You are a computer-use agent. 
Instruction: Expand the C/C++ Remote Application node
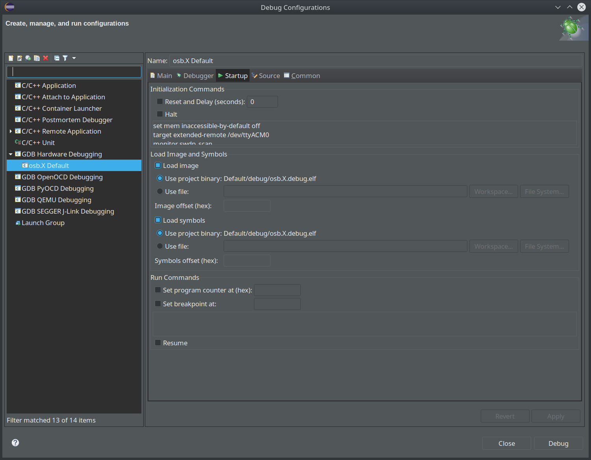tap(11, 132)
